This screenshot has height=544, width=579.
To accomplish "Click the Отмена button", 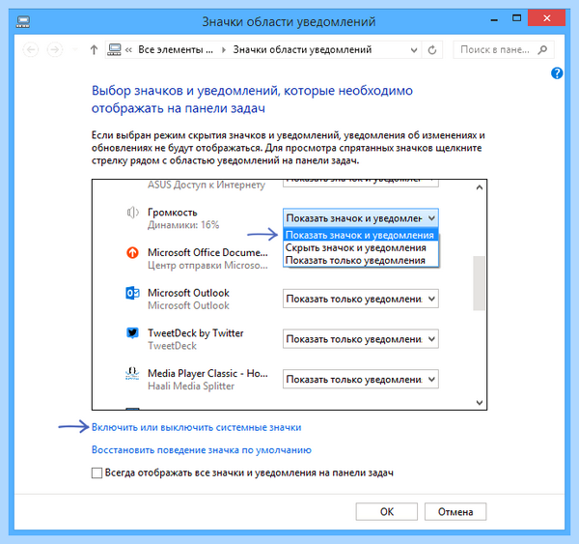I will pos(455,512).
